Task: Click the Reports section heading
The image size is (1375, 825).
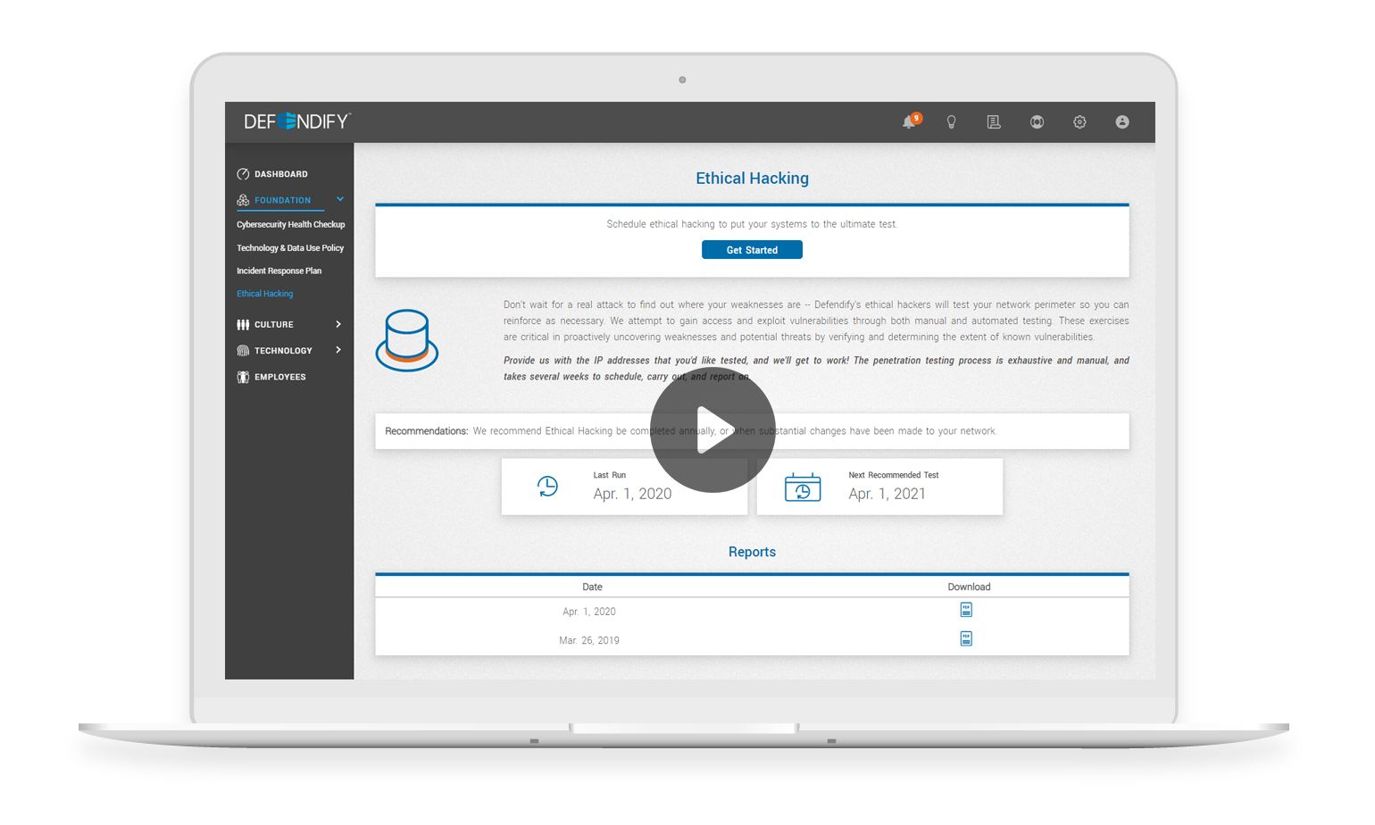Action: 752,552
